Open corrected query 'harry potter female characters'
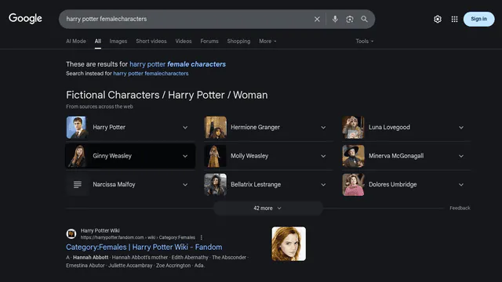Image resolution: width=502 pixels, height=282 pixels. point(177,64)
